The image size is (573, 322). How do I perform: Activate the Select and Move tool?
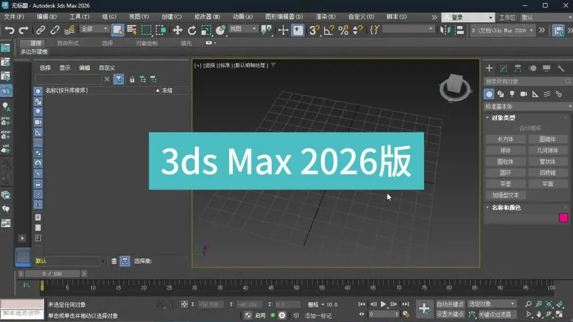pyautogui.click(x=177, y=30)
